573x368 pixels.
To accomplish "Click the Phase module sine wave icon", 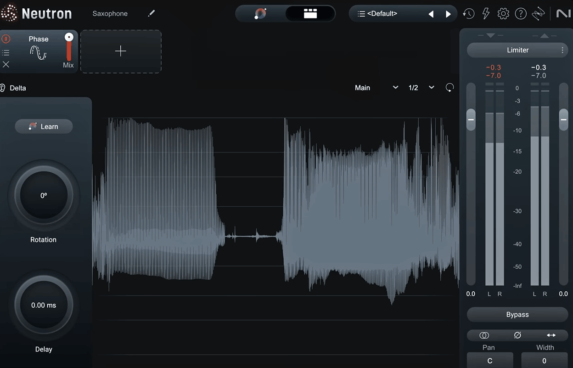I will [x=39, y=53].
